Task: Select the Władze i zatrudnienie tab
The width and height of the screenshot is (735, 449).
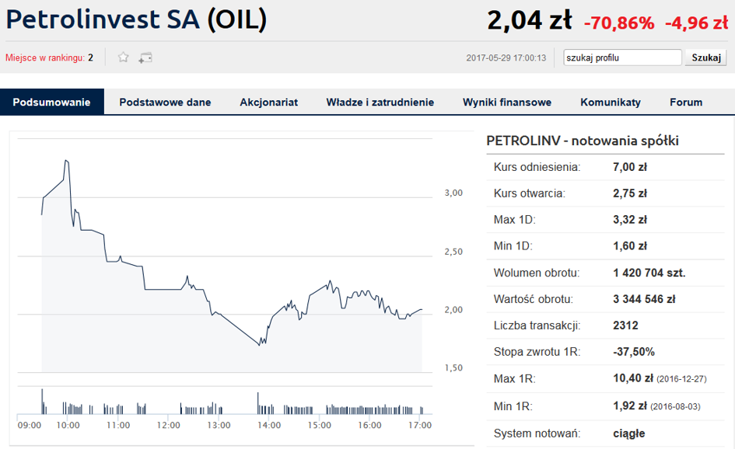Action: (380, 102)
